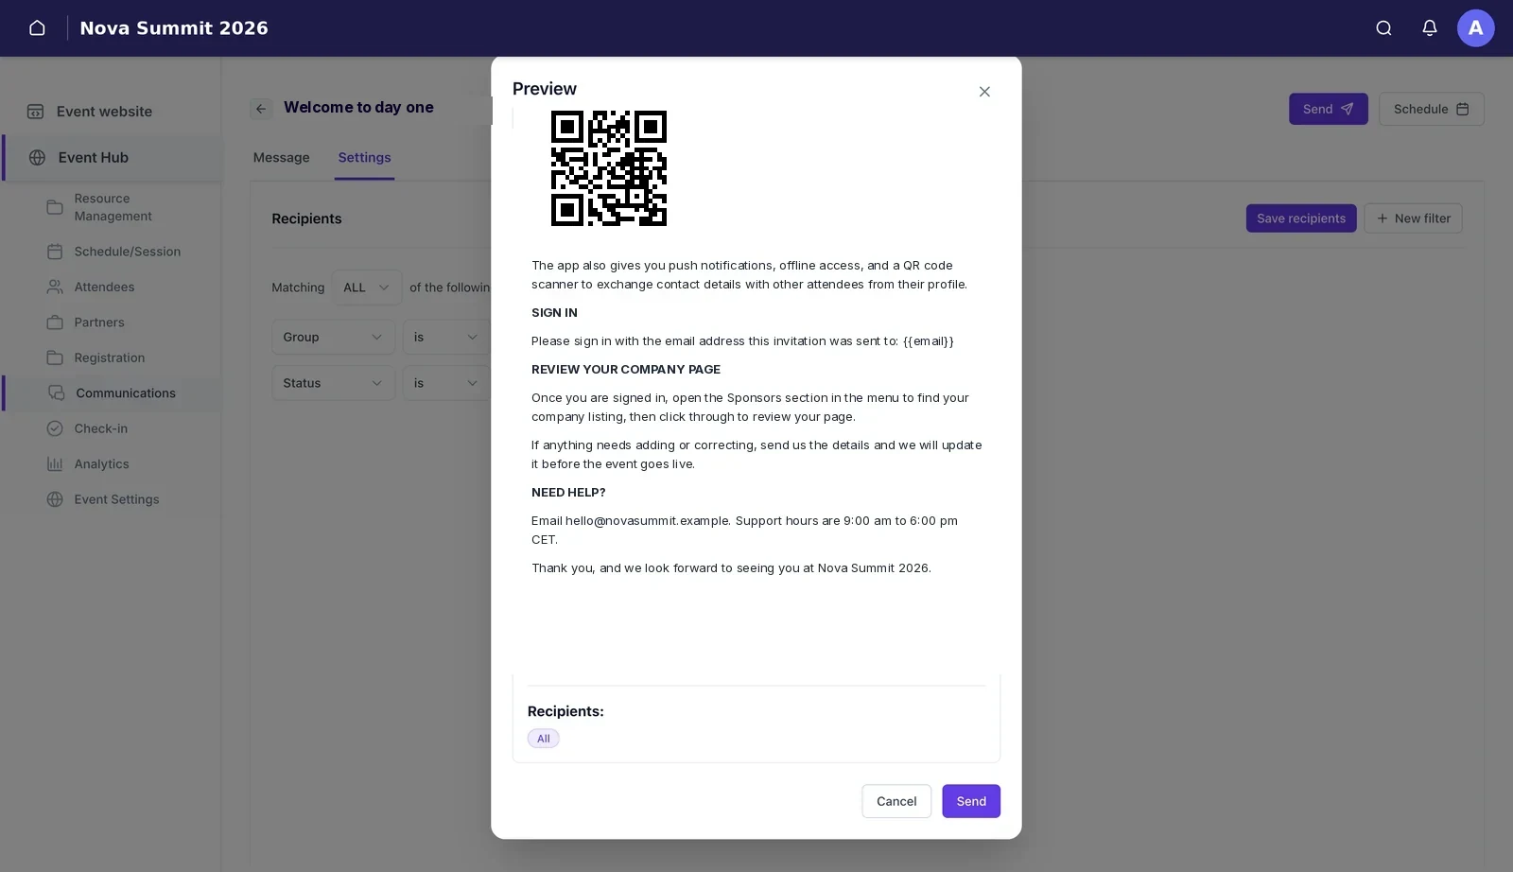Screen dimensions: 1513x872
Task: Click the QR code image in preview
Action: click(x=609, y=168)
